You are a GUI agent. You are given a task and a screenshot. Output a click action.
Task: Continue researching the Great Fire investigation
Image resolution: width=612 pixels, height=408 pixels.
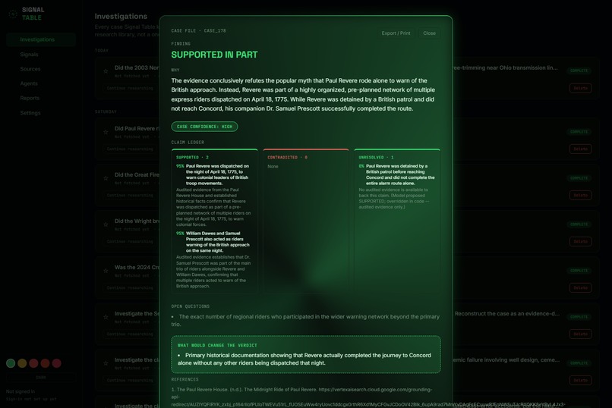(x=130, y=195)
